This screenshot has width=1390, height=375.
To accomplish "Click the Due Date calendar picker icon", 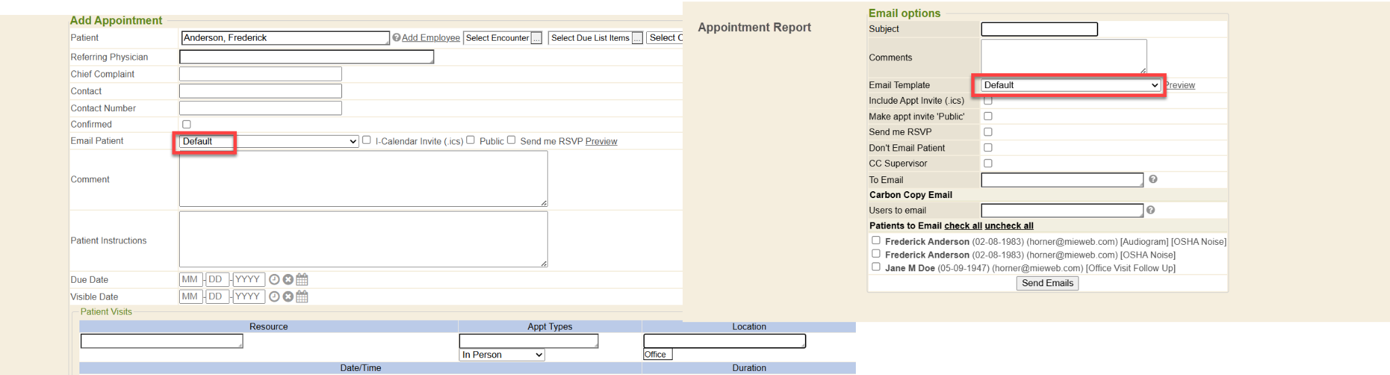I will tap(302, 279).
